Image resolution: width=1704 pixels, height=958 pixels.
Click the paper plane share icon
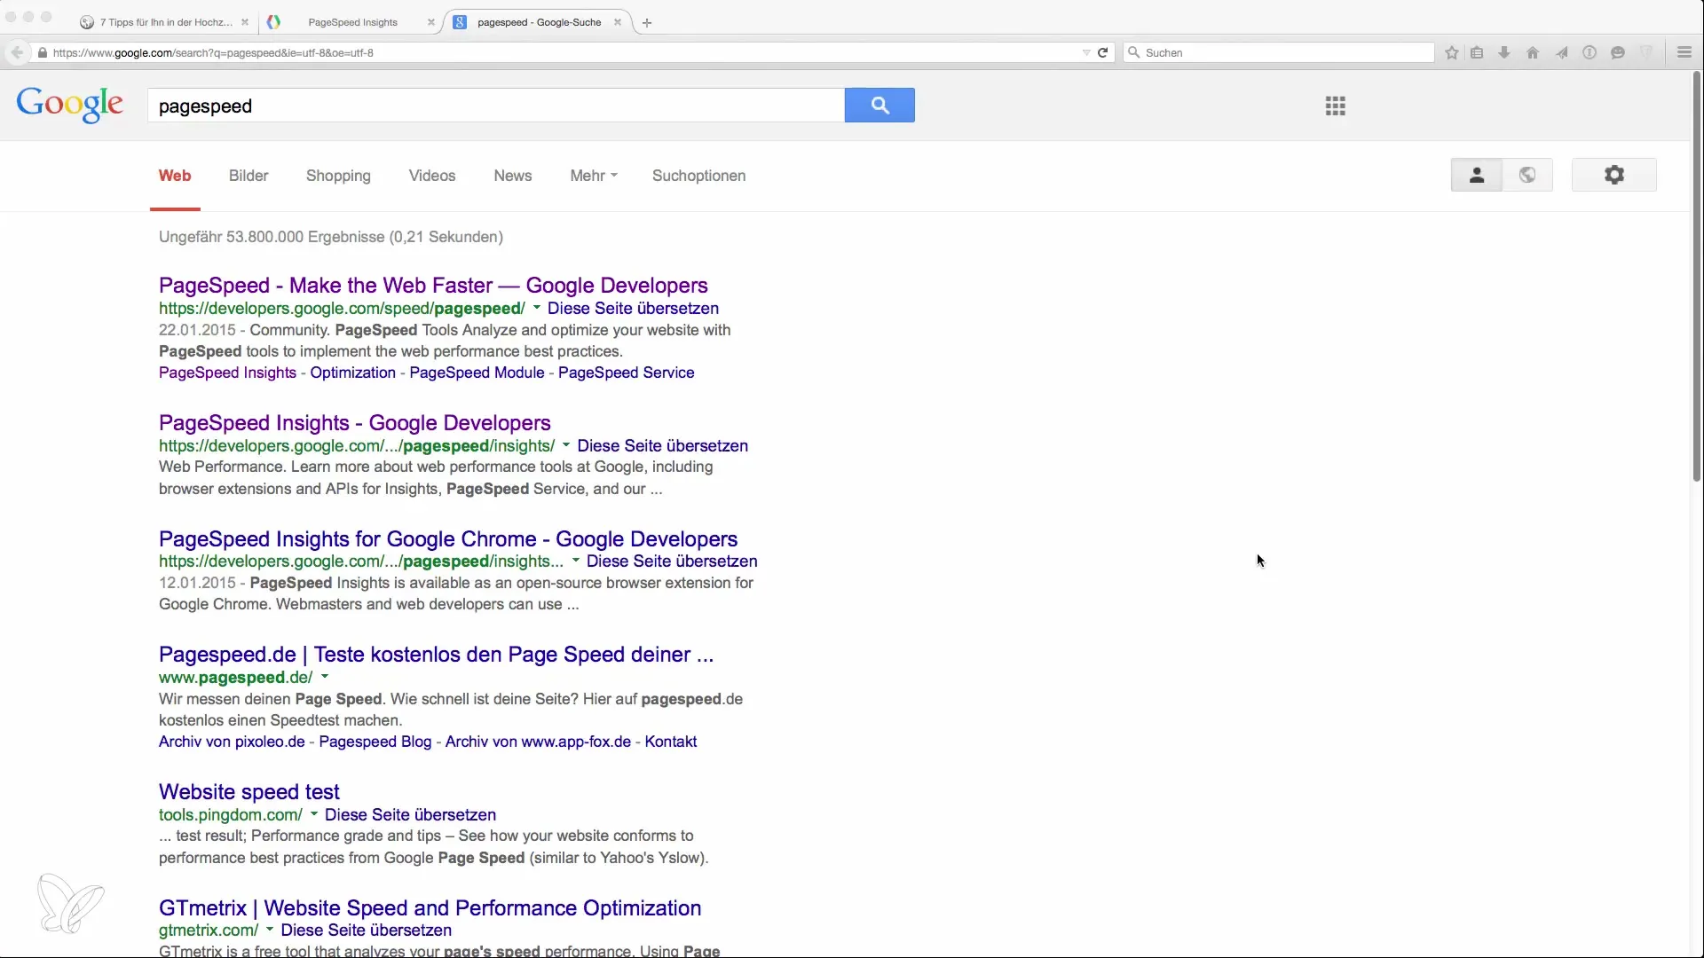[x=1561, y=52]
